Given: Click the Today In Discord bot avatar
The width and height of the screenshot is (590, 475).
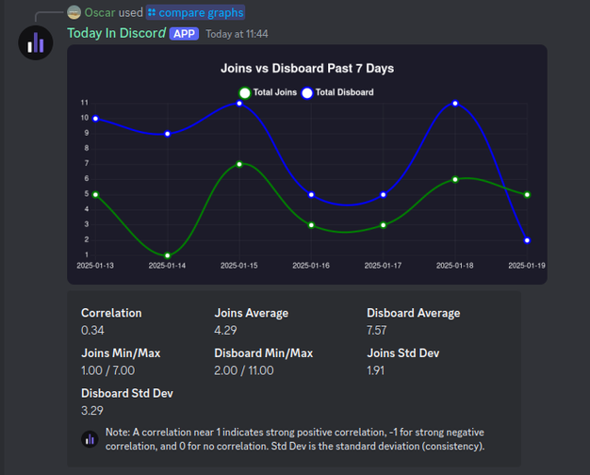Looking at the screenshot, I should (x=36, y=42).
